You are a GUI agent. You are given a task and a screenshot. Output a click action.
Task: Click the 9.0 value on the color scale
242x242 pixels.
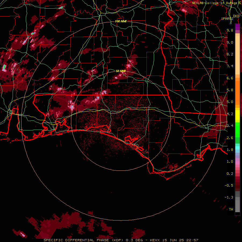pyautogui.click(x=230, y=42)
